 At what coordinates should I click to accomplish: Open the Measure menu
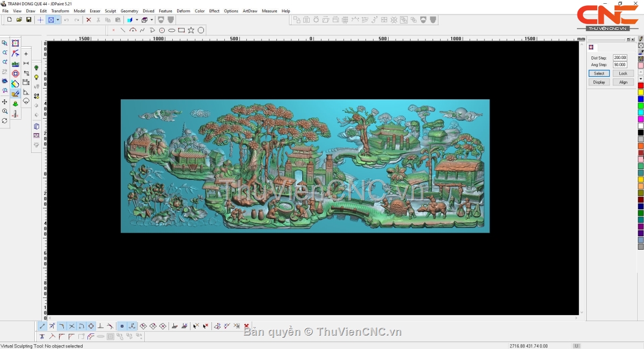click(x=269, y=11)
